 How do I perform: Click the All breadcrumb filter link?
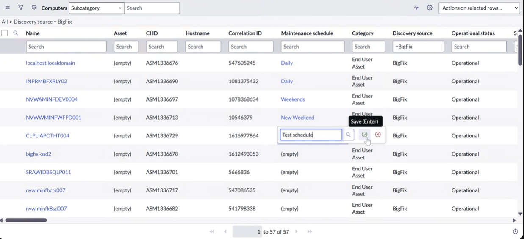[x=5, y=22]
